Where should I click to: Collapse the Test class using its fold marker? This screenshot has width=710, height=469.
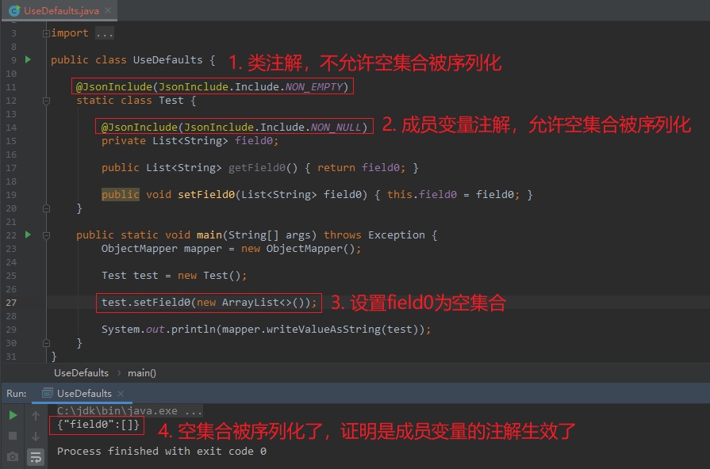(47, 101)
